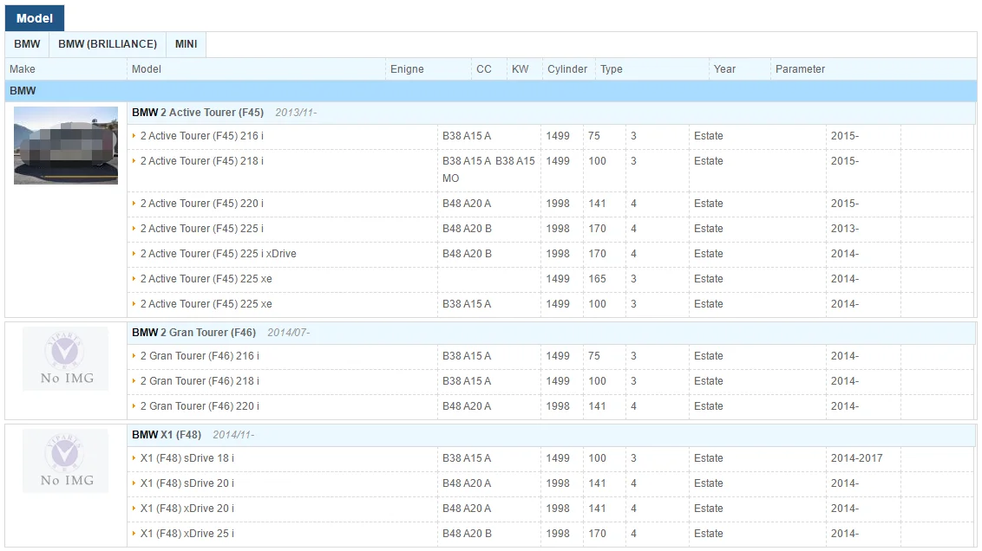Click arrow bullet beside Gran Tourer 220 i
Image resolution: width=982 pixels, height=551 pixels.
pyautogui.click(x=134, y=406)
